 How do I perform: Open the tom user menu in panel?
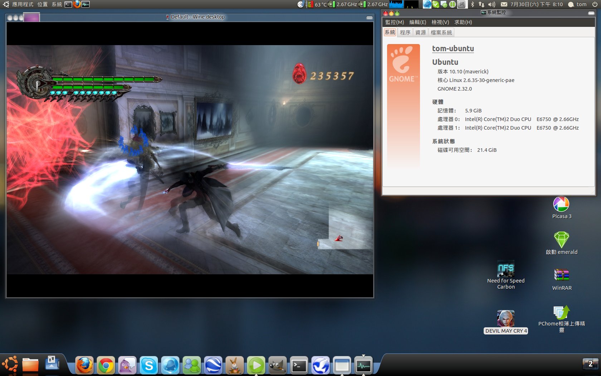point(577,4)
